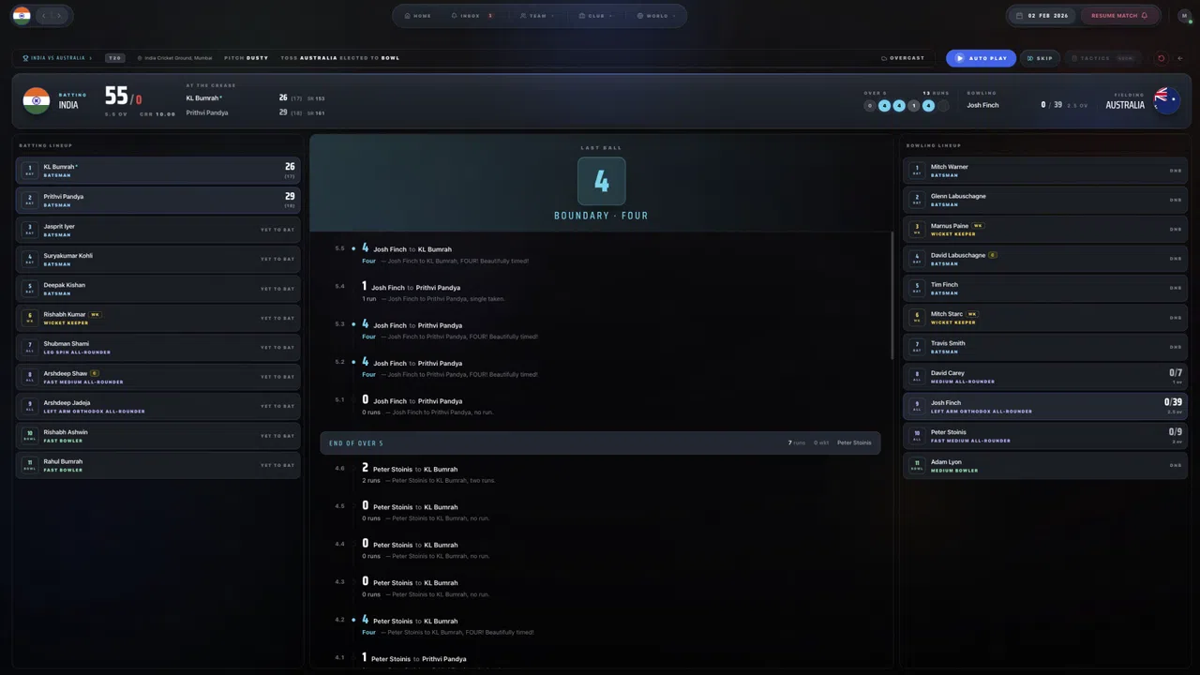Select Jasprit Iyer in the batting lineup

[x=158, y=230]
